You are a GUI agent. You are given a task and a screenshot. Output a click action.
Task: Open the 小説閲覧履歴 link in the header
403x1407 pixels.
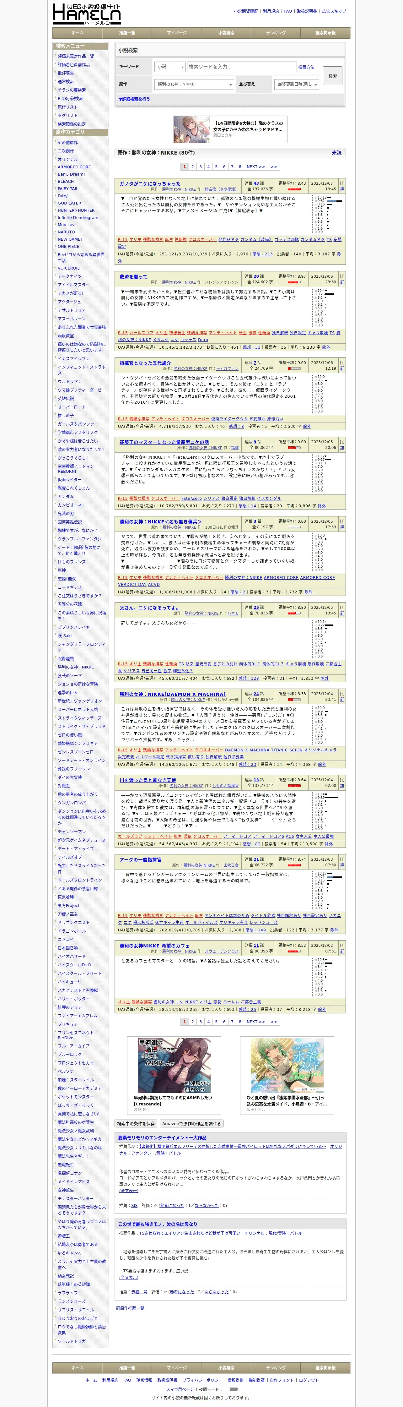coord(246,11)
